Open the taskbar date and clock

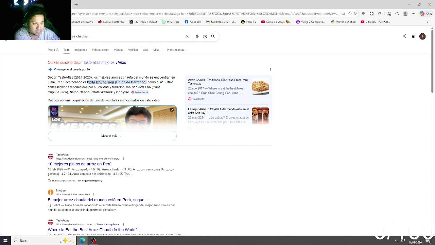click(415, 242)
